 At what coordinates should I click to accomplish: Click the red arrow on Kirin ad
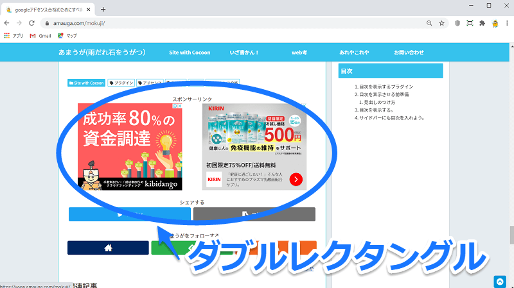tap(296, 180)
